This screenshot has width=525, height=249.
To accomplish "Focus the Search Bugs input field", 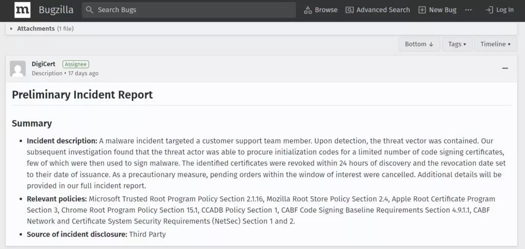I will point(189,10).
